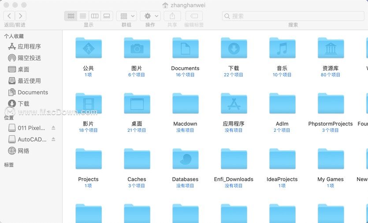Image resolution: width=368 pixels, height=223 pixels.
Task: Select the IdeaProjects folder icon
Action: (x=283, y=159)
